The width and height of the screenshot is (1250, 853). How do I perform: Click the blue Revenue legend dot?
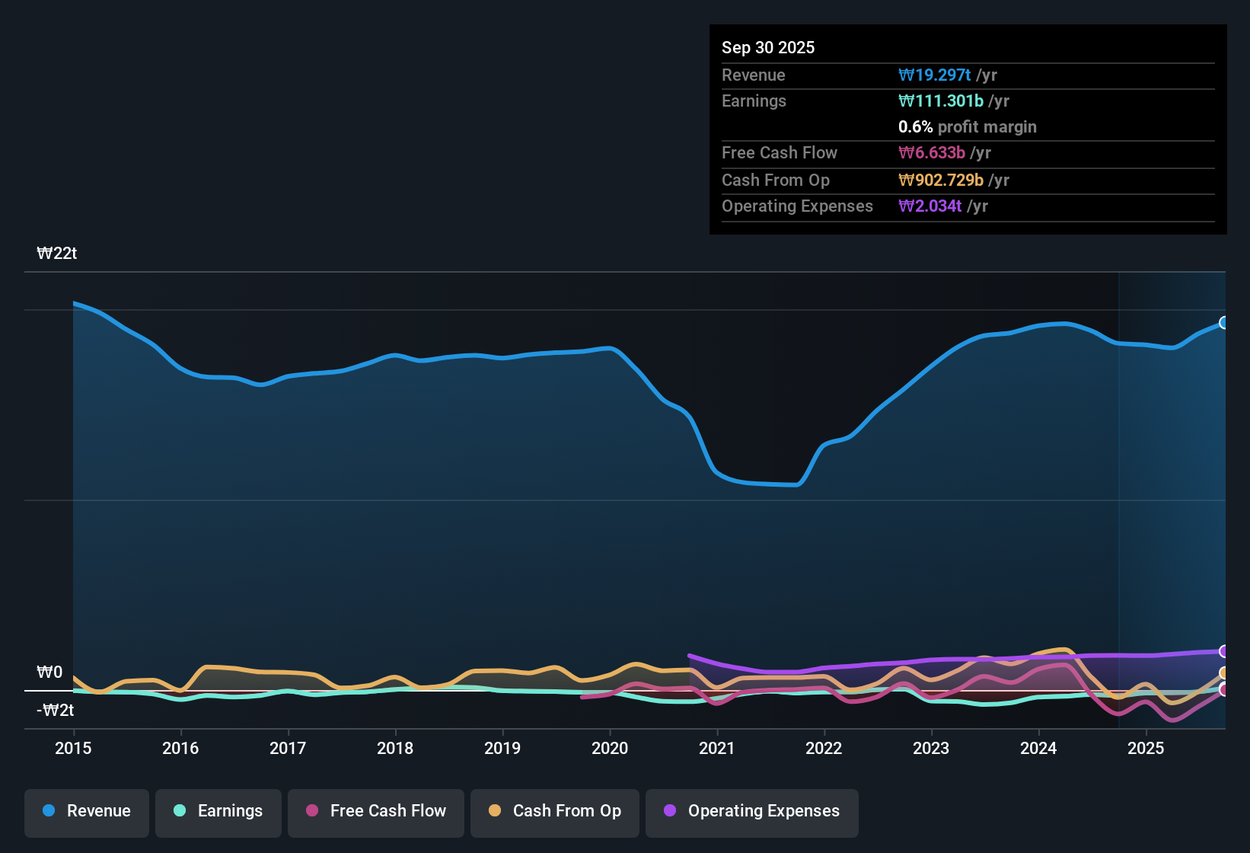coord(49,811)
